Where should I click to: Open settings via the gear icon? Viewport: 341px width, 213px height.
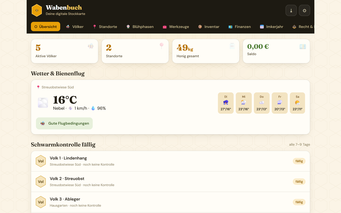point(305,10)
